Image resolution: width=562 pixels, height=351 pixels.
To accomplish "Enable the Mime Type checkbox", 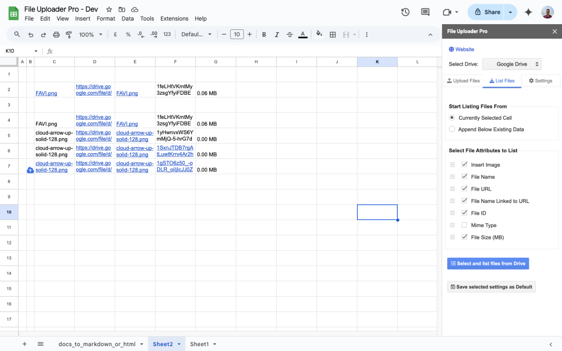I will coord(464,225).
